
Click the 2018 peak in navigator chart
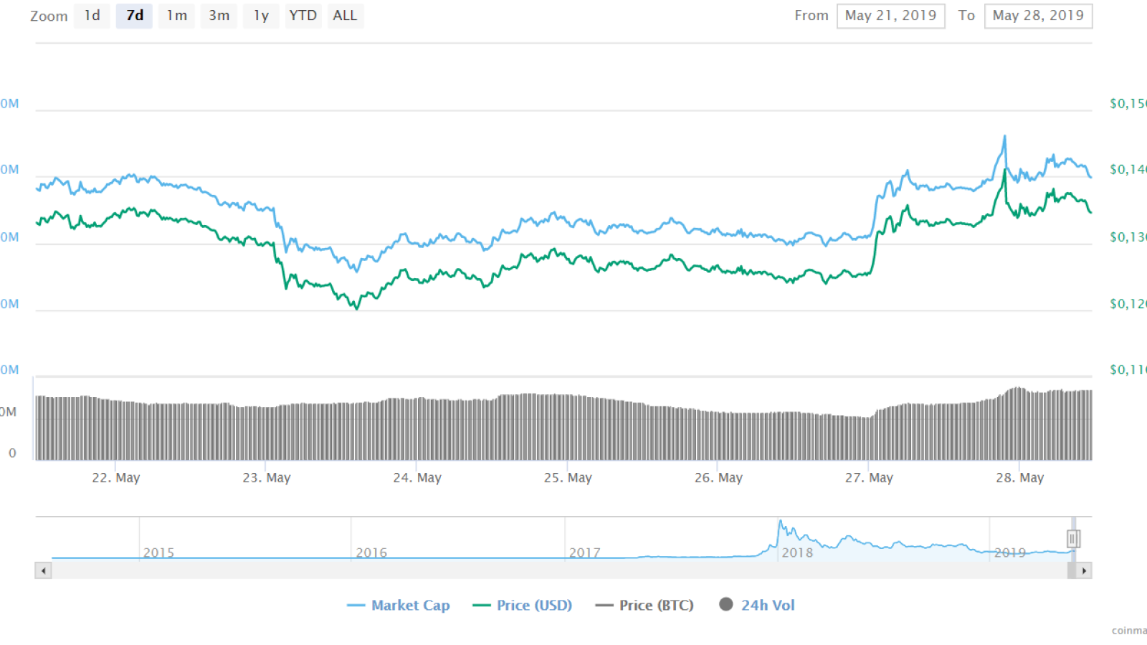(780, 522)
